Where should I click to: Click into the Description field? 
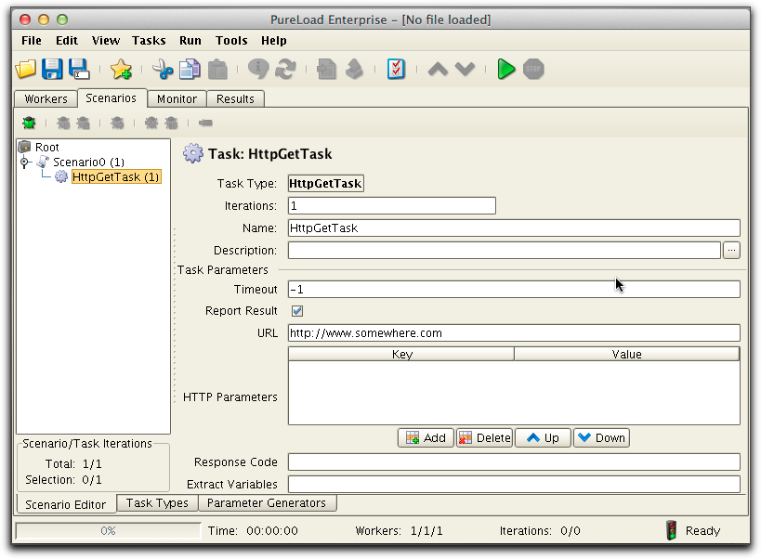[x=505, y=250]
